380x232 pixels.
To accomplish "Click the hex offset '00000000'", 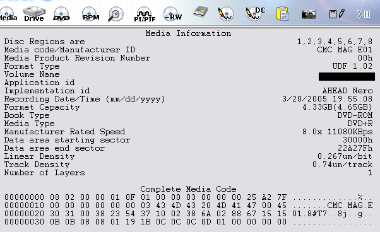I will [24, 197].
